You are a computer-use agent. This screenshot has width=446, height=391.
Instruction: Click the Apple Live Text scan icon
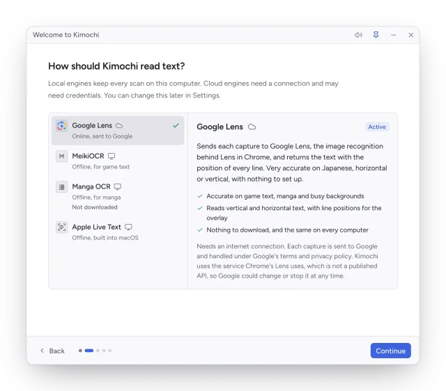(61, 228)
